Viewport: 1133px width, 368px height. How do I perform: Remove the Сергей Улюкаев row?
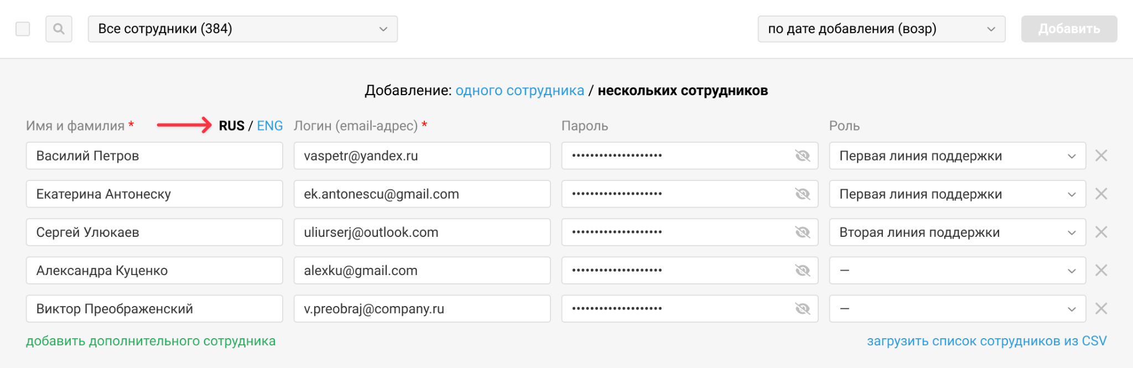[1101, 232]
